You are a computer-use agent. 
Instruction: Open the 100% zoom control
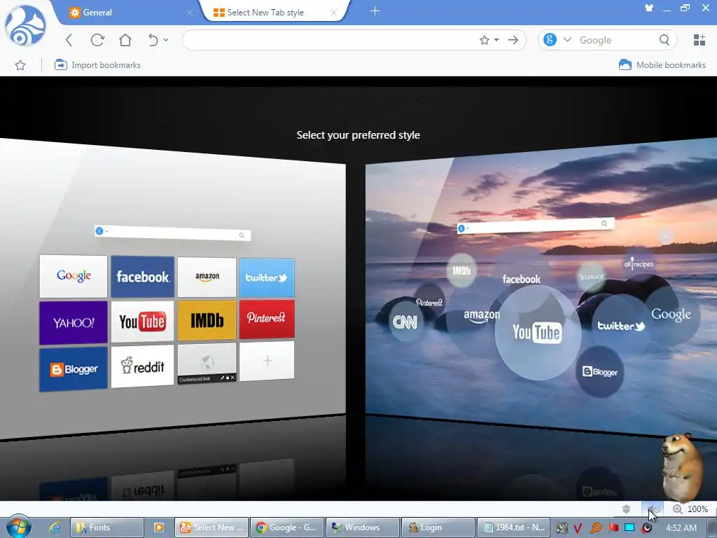coord(690,509)
